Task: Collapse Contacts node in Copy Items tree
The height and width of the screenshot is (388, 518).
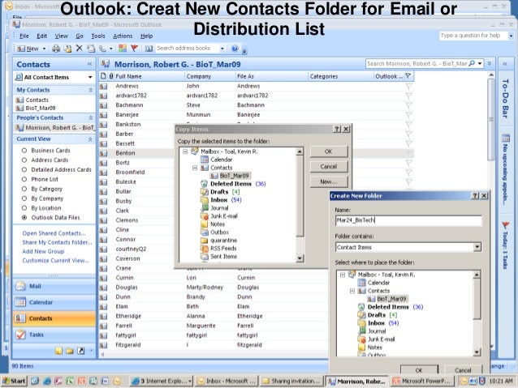Action: coord(195,168)
